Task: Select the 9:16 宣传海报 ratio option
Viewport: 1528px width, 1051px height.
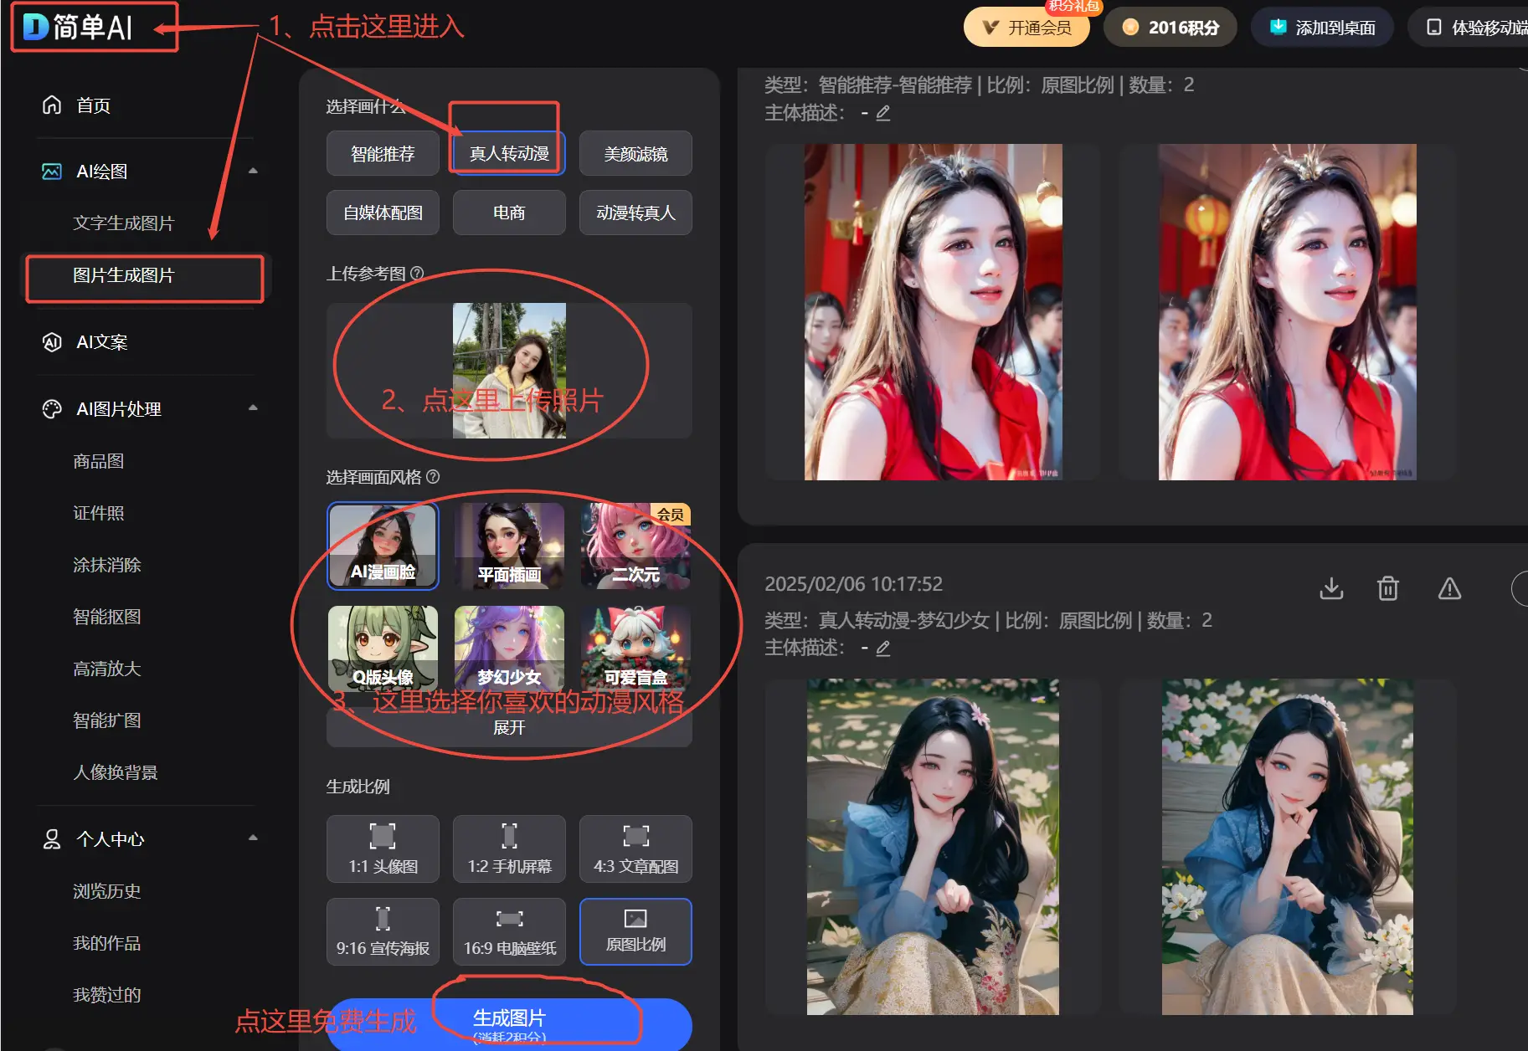Action: tap(383, 931)
